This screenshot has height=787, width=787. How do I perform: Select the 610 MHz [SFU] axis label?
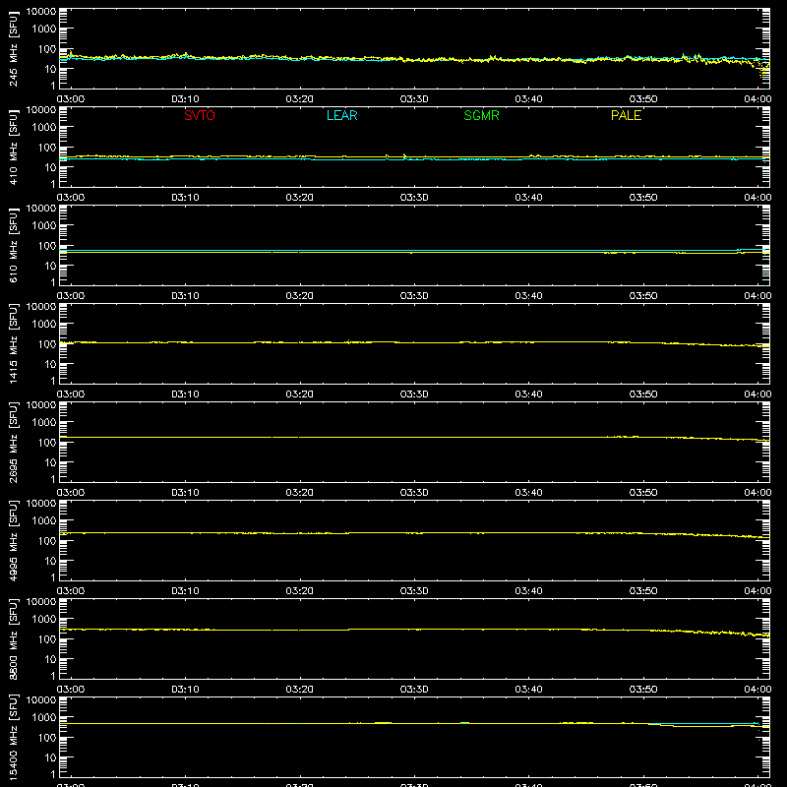coord(13,245)
